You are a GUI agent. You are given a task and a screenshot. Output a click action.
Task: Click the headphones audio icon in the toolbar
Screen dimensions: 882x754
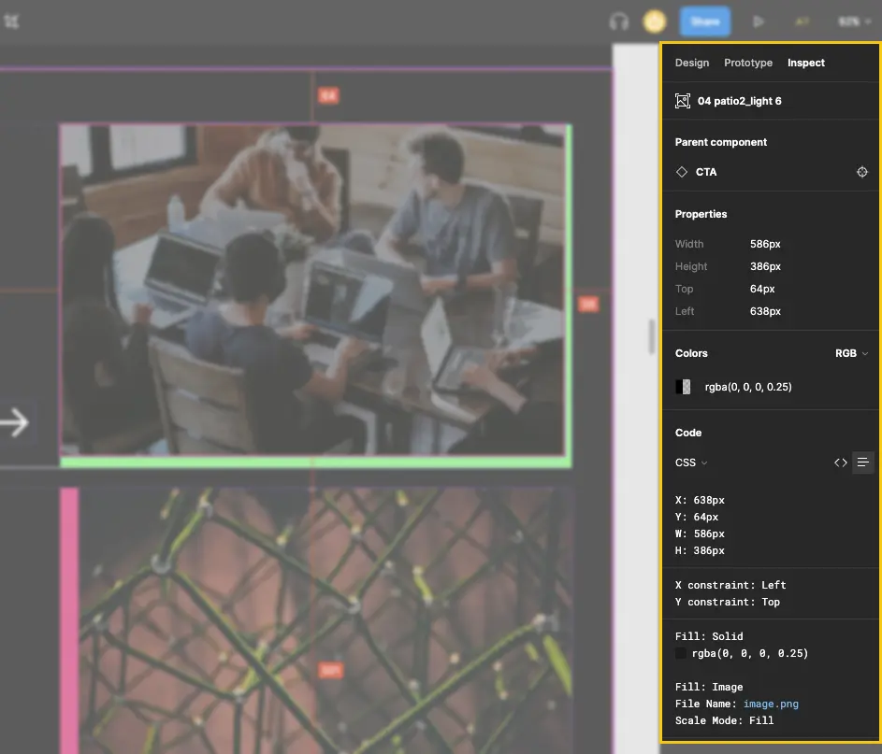[x=618, y=21]
